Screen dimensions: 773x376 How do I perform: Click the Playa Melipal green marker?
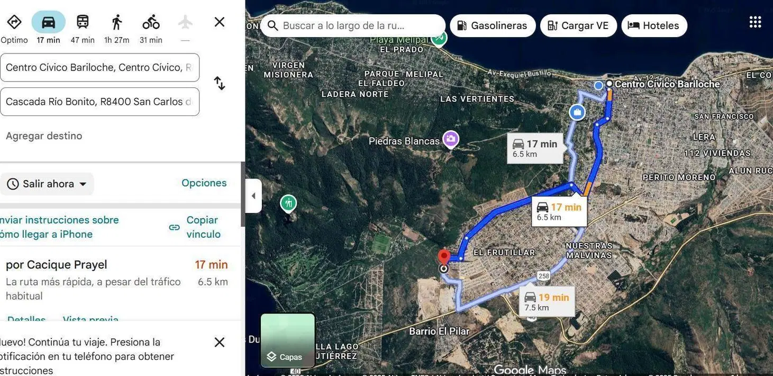pos(439,38)
